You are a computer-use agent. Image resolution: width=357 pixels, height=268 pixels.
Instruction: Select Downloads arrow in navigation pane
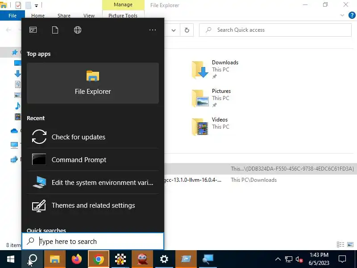coord(18,73)
